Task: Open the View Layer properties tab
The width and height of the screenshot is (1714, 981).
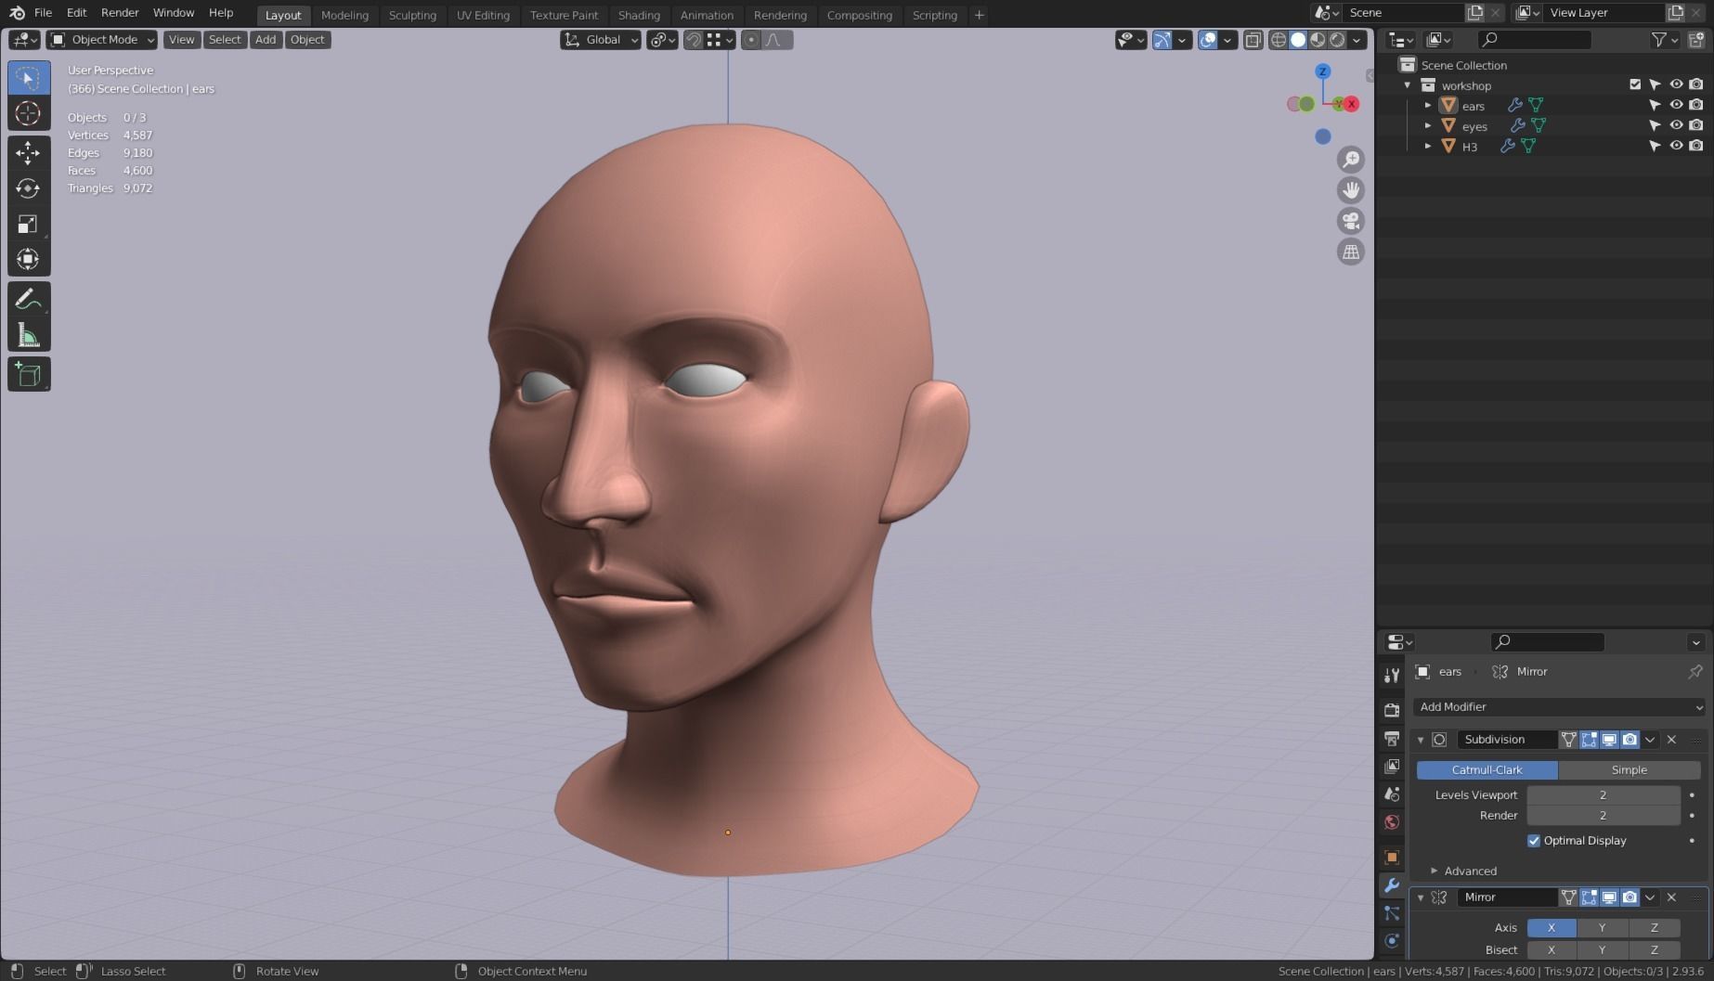Action: pos(1391,767)
